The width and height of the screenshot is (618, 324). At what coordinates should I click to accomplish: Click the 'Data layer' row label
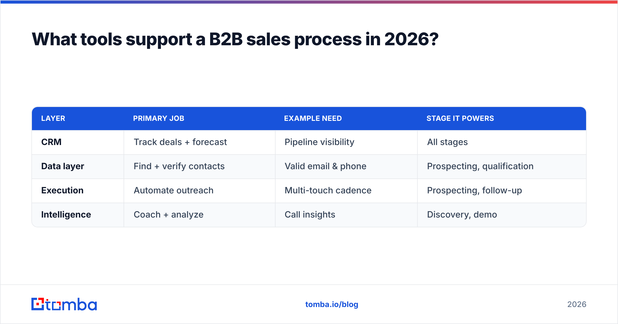pyautogui.click(x=63, y=166)
